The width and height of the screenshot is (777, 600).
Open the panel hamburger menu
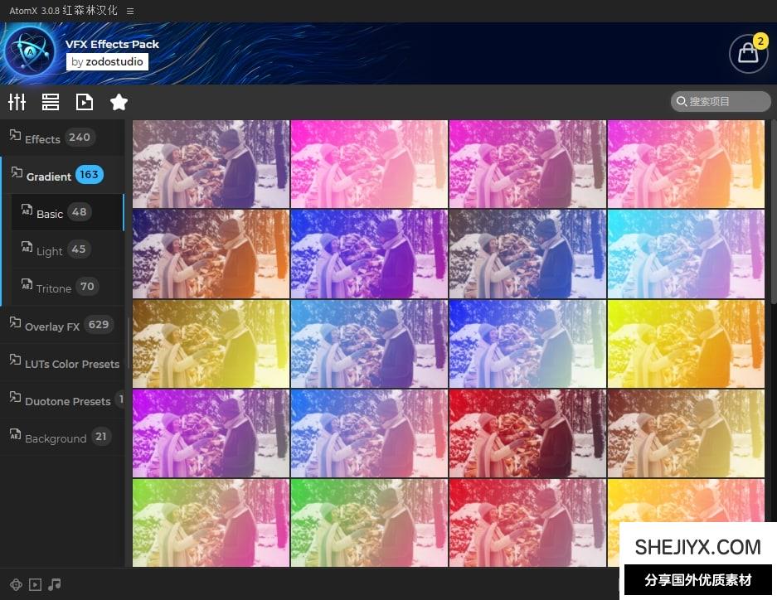click(x=130, y=11)
